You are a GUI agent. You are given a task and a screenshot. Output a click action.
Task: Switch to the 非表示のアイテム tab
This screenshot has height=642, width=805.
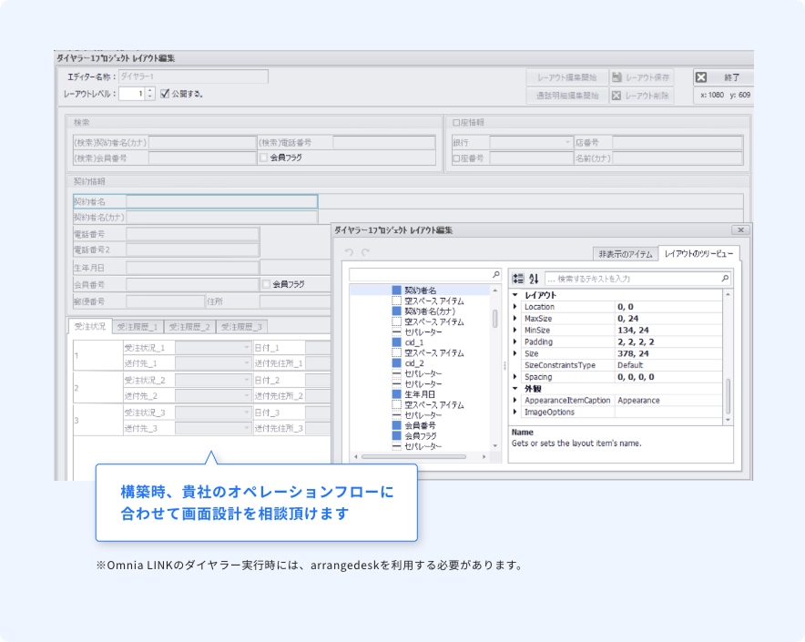point(625,253)
